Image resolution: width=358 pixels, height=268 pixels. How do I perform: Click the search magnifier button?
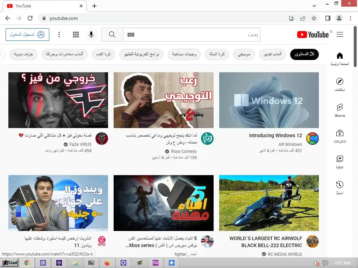[112, 35]
